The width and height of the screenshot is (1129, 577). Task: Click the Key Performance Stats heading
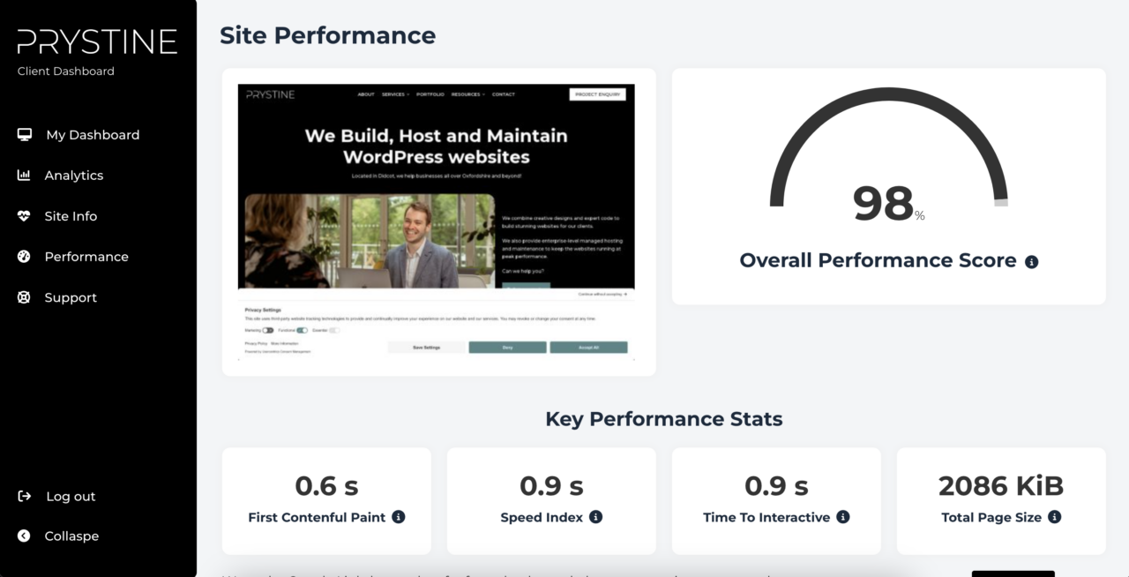pyautogui.click(x=663, y=419)
